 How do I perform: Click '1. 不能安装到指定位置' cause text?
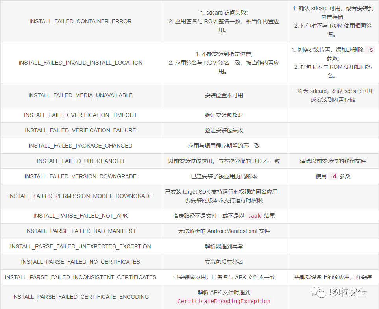pyautogui.click(x=224, y=54)
